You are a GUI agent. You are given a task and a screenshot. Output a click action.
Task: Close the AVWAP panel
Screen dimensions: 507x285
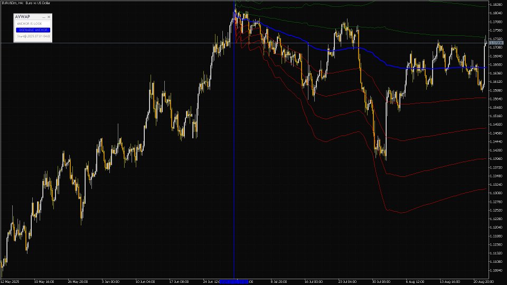(x=49, y=17)
